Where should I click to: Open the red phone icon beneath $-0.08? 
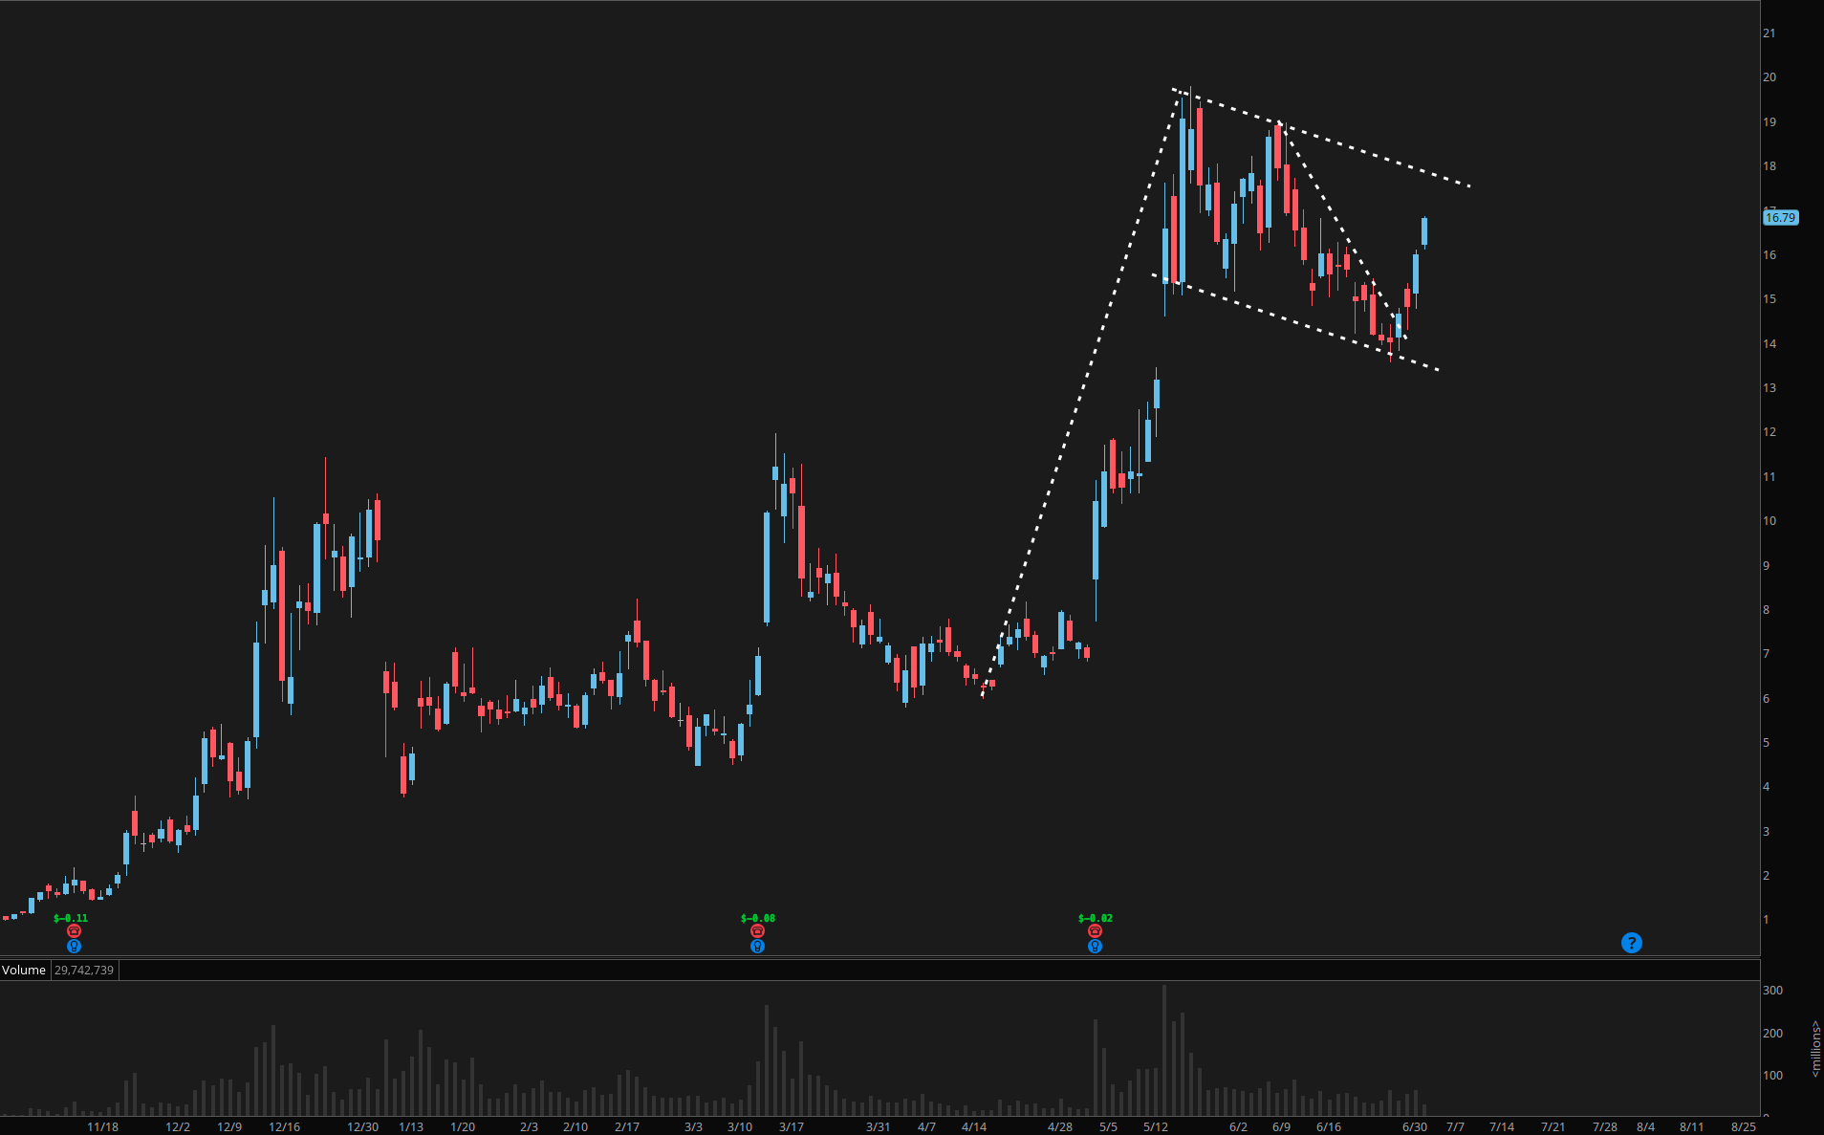click(758, 931)
